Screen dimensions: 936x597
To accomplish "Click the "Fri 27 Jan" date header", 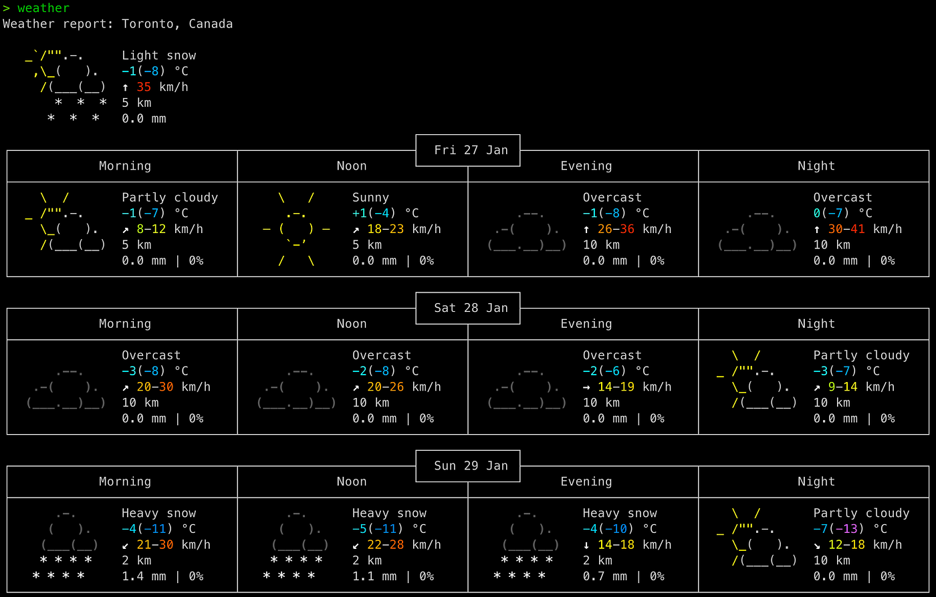I will coord(471,150).
